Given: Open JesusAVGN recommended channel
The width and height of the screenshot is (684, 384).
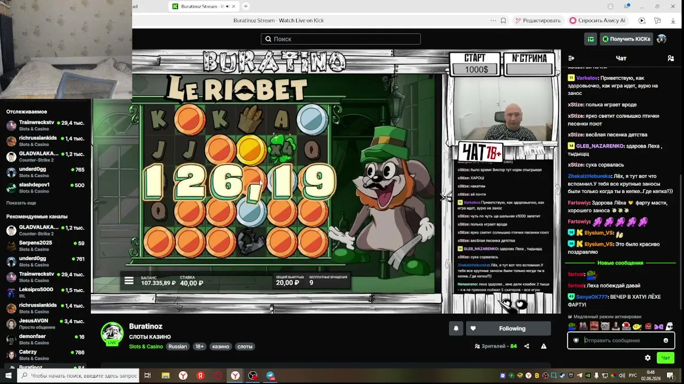Looking at the screenshot, I should 45,323.
